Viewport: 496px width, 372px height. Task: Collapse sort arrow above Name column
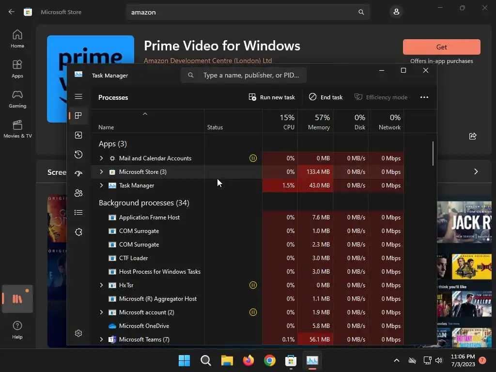point(145,114)
